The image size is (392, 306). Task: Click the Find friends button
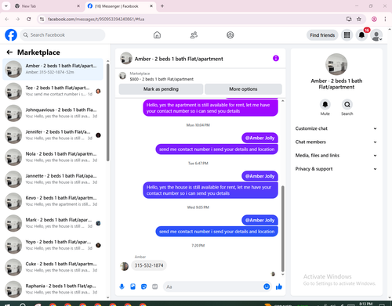click(322, 35)
